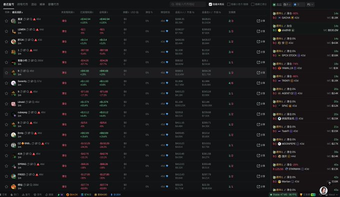
Task: Sort by the realized profit column header
Action: click(86, 13)
